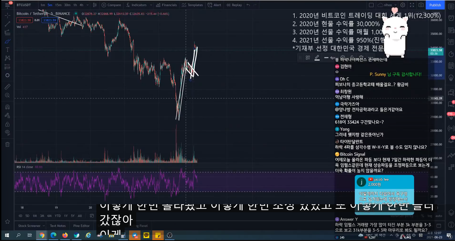Open the Text Notes tab
This screenshot has width=455, height=241.
pyautogui.click(x=58, y=226)
